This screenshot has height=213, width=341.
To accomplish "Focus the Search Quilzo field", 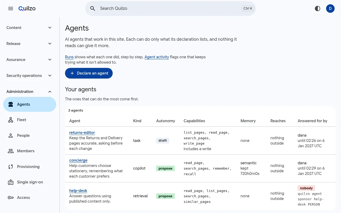I will (170, 9).
